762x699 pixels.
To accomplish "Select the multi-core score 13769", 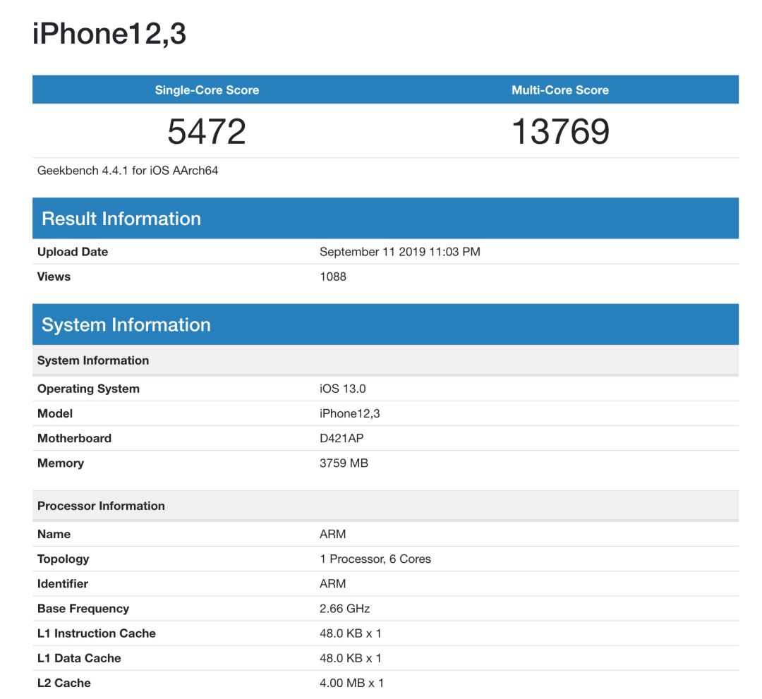I will 560,131.
